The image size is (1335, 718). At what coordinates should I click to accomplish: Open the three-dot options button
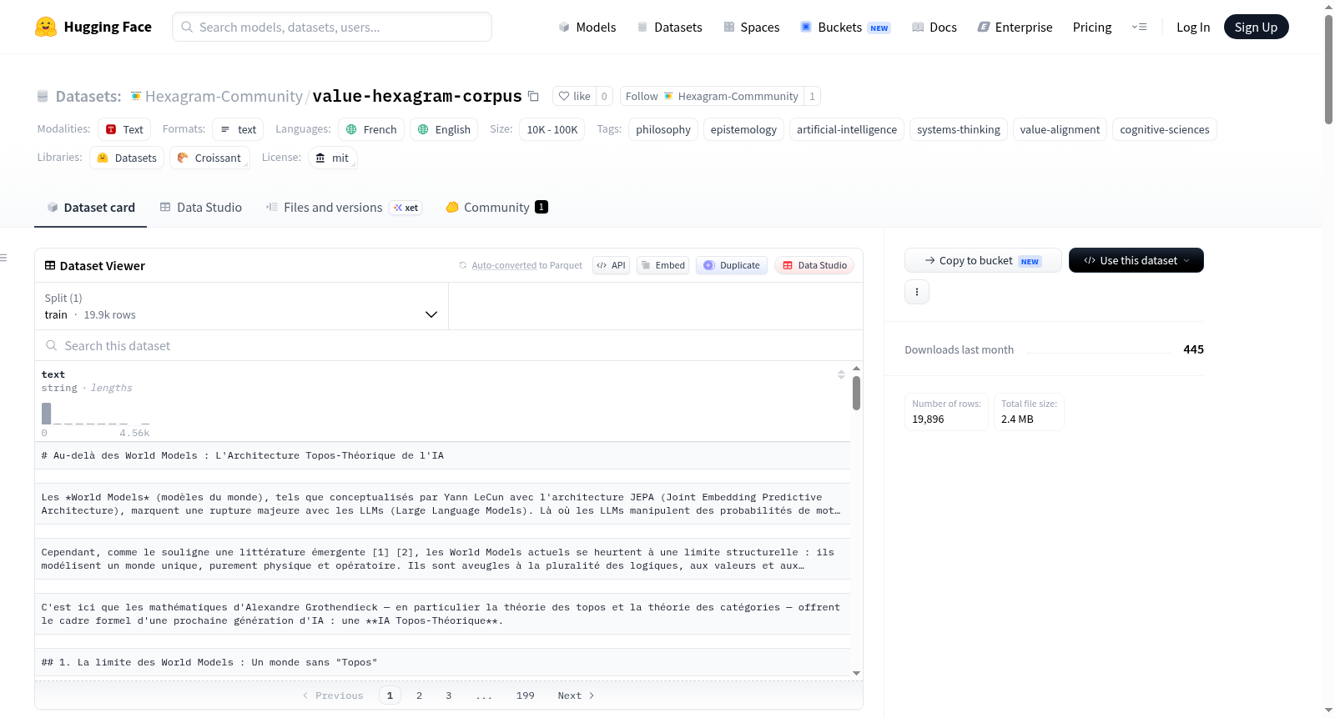(x=917, y=292)
